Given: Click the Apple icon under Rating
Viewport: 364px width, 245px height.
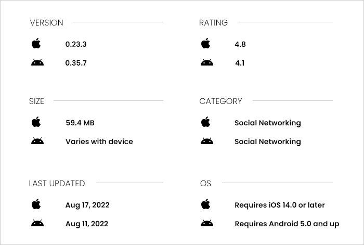Looking at the screenshot, I should 205,43.
